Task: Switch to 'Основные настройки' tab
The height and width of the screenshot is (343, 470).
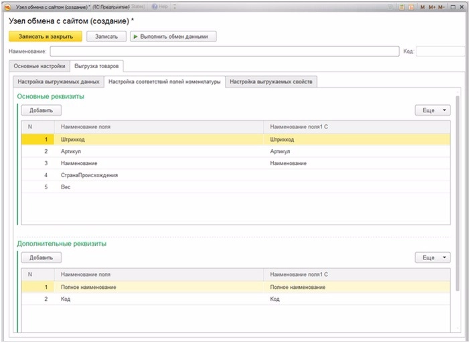Action: (40, 66)
